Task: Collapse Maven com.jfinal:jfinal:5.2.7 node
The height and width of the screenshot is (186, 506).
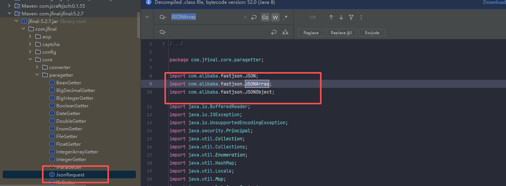Action: 10,13
